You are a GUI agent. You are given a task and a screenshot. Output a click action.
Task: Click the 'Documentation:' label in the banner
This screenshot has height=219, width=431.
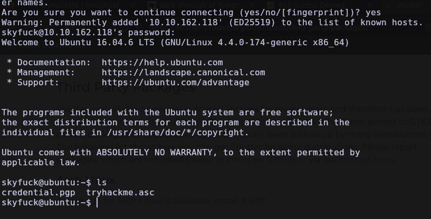pos(54,63)
